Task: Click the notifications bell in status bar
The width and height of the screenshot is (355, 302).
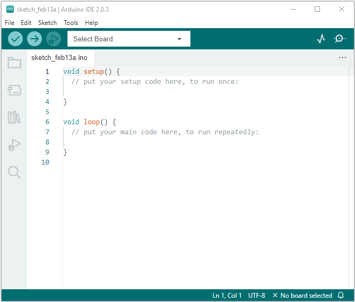Action: point(341,295)
